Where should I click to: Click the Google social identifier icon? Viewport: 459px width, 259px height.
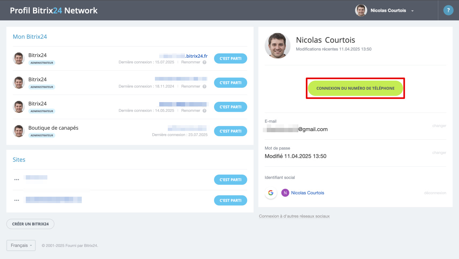click(x=271, y=193)
